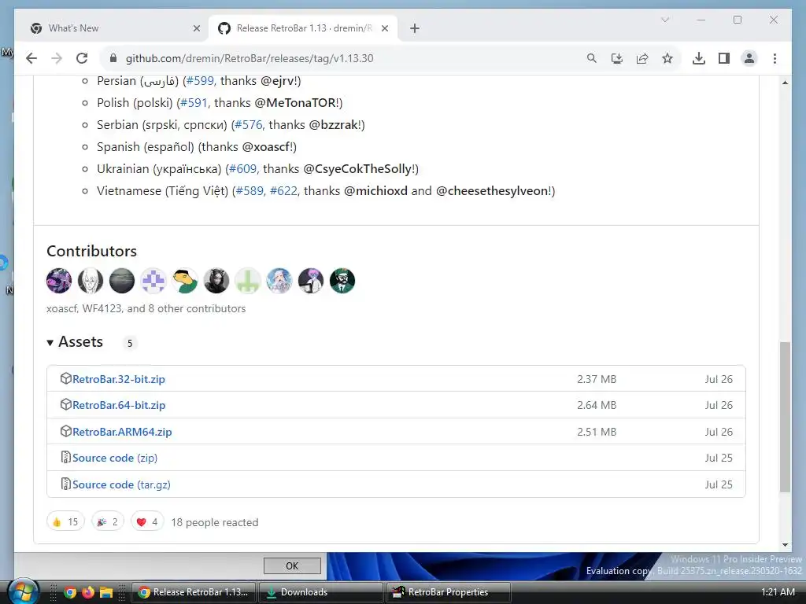Open pull request #576 link
Image resolution: width=806 pixels, height=604 pixels.
[x=248, y=125]
